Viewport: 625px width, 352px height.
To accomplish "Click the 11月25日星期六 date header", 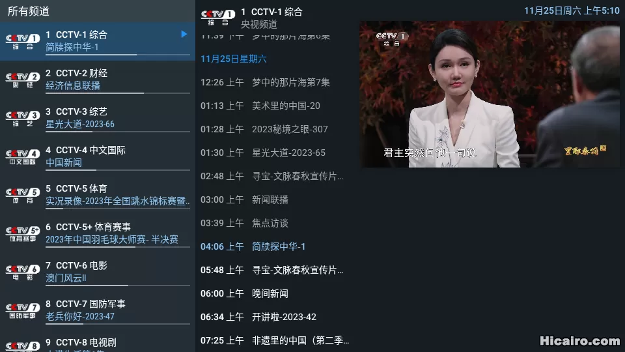I will pos(234,59).
